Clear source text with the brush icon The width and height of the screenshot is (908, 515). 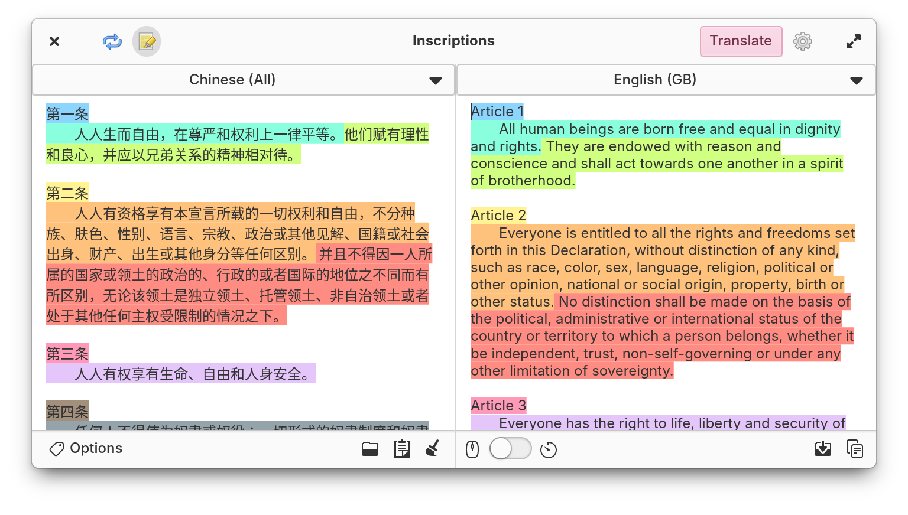[x=432, y=449]
